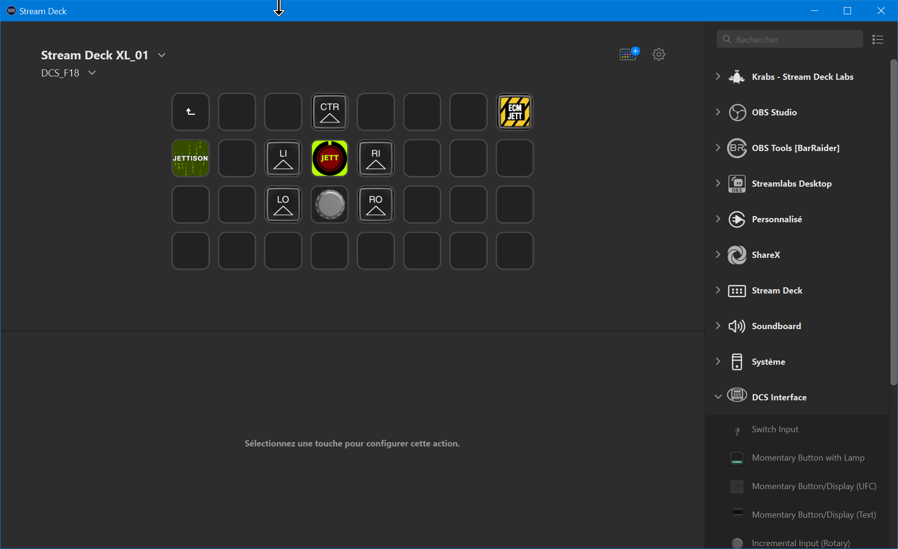Select the CTR station key

330,112
